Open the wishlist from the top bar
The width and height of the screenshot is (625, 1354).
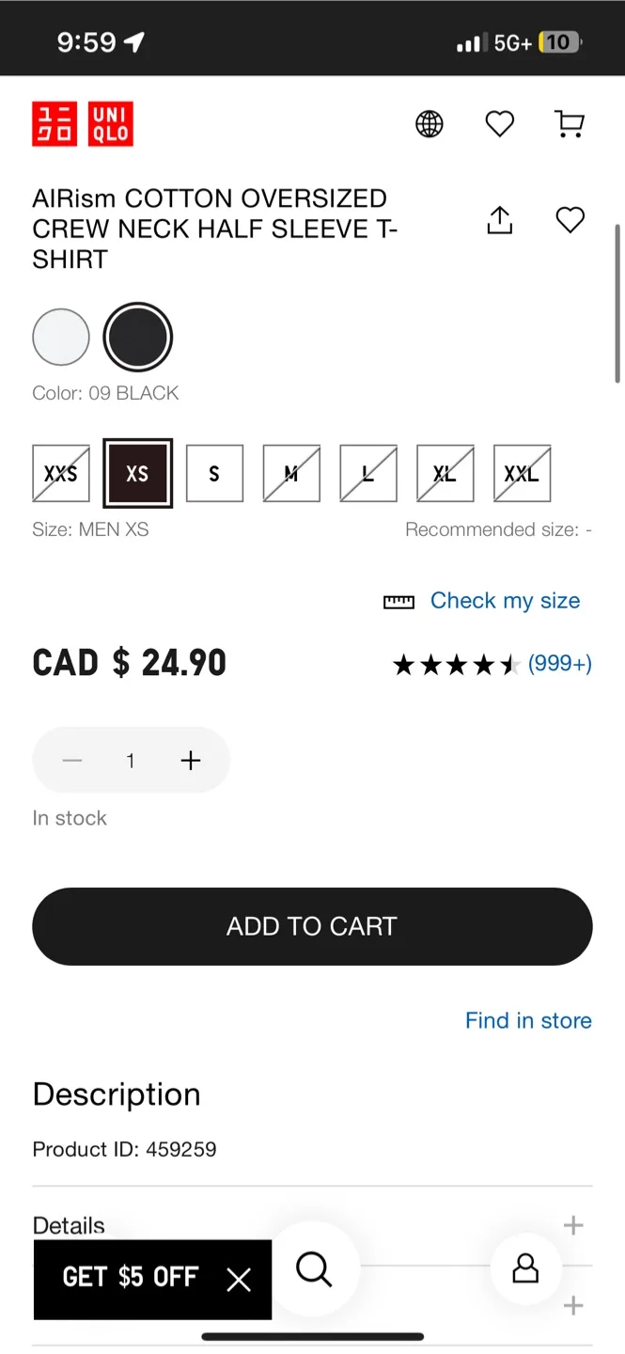pos(499,123)
